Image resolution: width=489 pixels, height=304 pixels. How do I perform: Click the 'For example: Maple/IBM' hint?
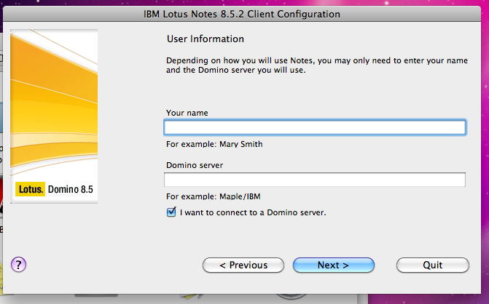coord(214,196)
